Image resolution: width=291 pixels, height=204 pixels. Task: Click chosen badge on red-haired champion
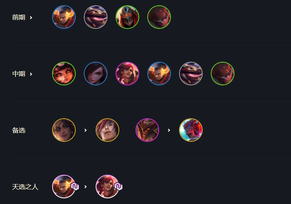tap(118, 187)
